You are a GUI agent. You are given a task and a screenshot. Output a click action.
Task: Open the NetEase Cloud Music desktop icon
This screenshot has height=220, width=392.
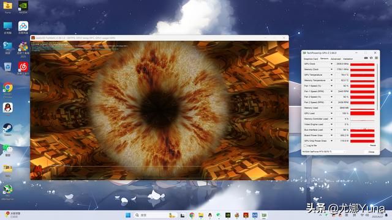[23, 68]
